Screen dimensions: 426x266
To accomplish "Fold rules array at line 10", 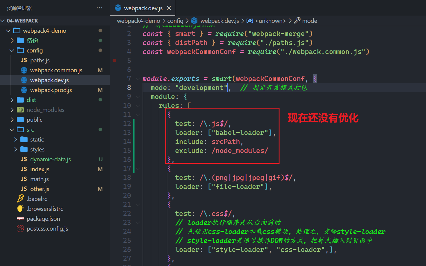I will point(138,106).
